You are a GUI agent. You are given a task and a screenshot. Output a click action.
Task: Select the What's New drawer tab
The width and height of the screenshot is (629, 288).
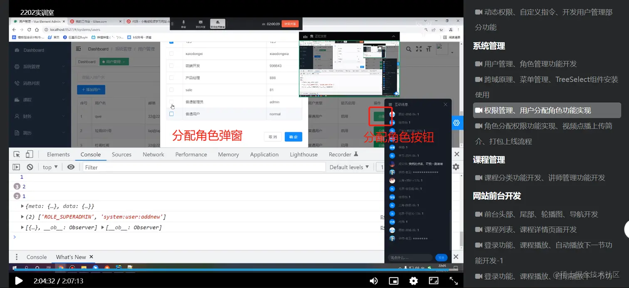click(71, 257)
